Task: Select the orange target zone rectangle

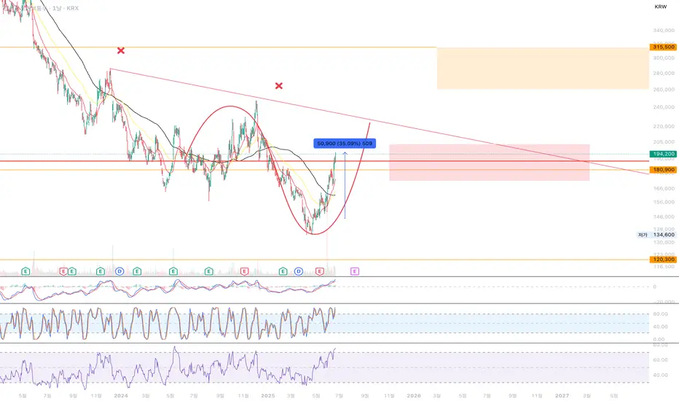Action: (543, 69)
